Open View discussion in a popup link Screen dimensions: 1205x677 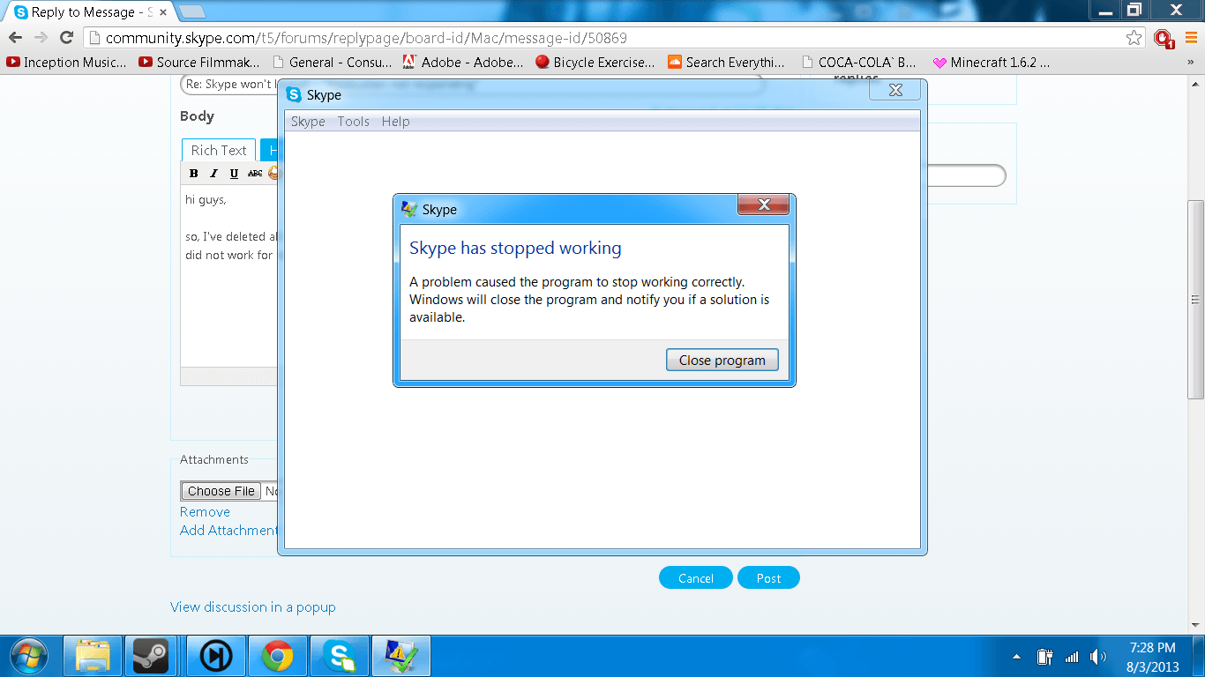point(253,607)
